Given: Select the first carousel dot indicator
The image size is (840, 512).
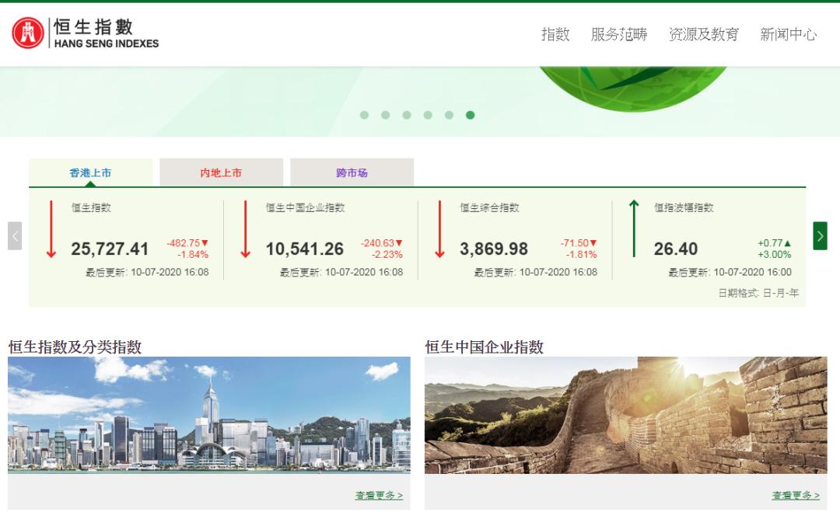Looking at the screenshot, I should (362, 115).
